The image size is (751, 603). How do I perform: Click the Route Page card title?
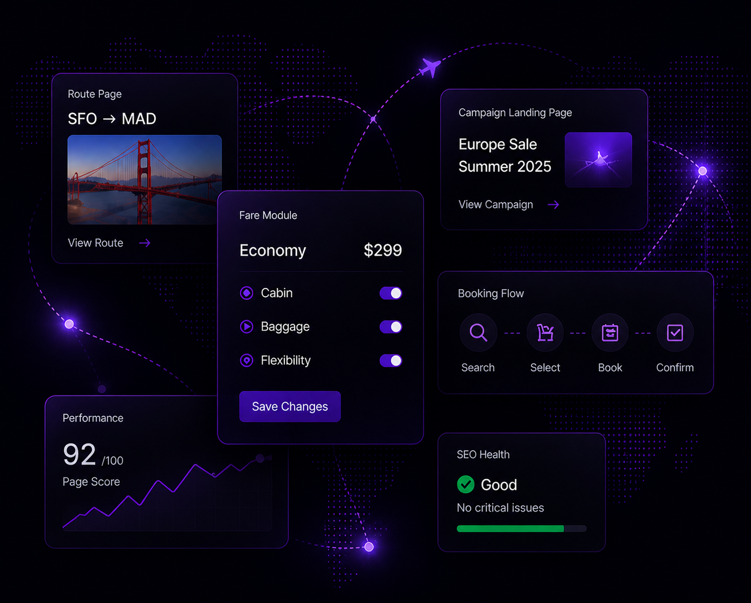pos(94,94)
